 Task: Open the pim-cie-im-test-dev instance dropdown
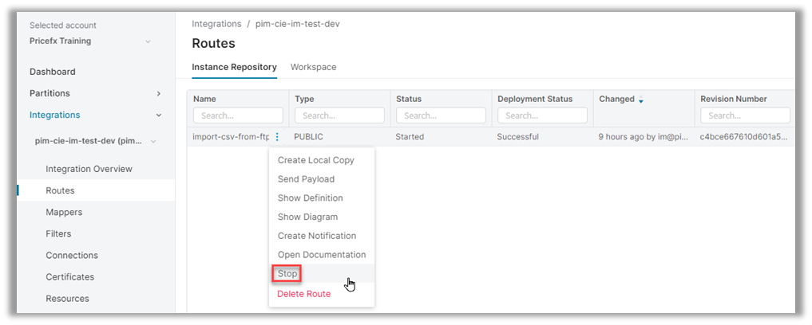[x=153, y=142]
